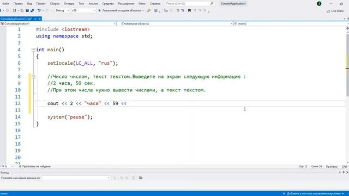Open the Анализ menu
Viewport: 349px width, 196px height.
[93, 4]
